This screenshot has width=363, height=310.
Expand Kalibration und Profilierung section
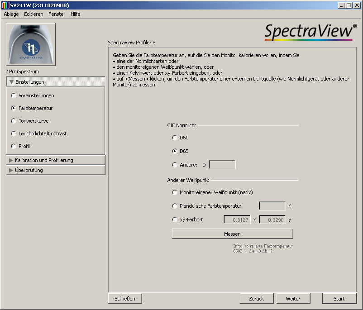[56, 160]
